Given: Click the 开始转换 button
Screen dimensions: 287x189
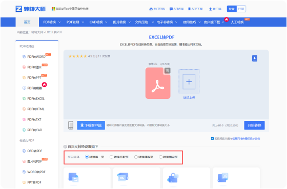Looking at the screenshot, I should coord(254,125).
